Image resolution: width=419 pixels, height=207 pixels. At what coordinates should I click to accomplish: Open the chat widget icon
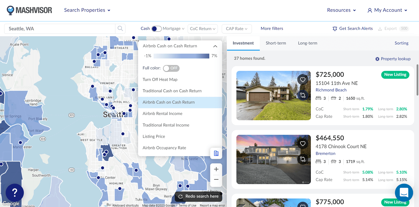click(404, 193)
